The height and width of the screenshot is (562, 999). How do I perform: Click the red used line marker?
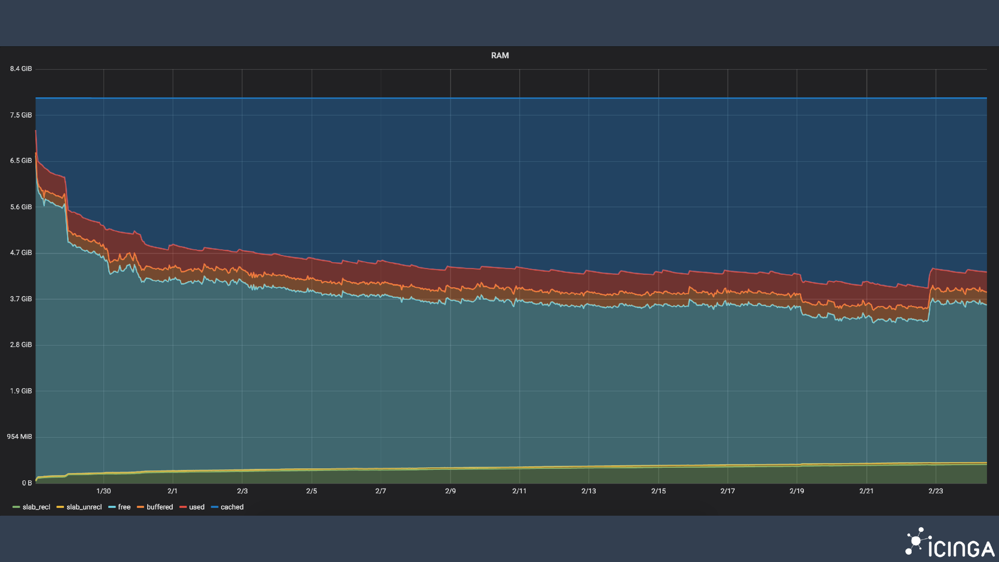(x=183, y=507)
